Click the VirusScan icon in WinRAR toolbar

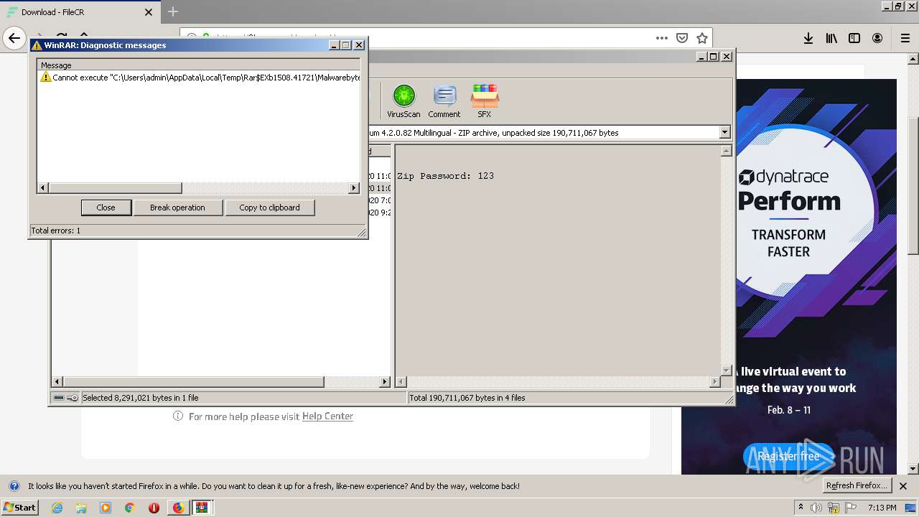pyautogui.click(x=403, y=101)
